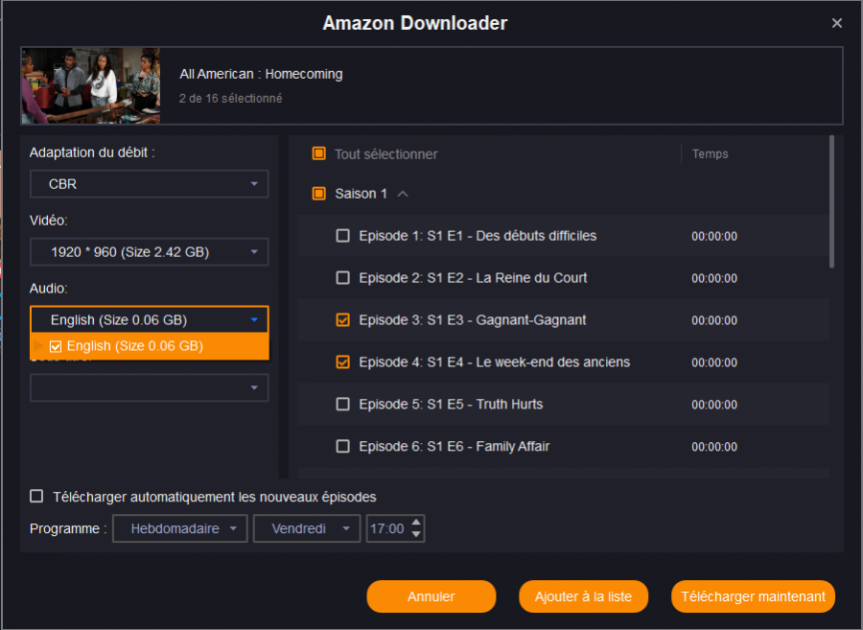Enable Télécharger automatiquement les nouveaux épisodes
863x630 pixels.
click(x=36, y=497)
